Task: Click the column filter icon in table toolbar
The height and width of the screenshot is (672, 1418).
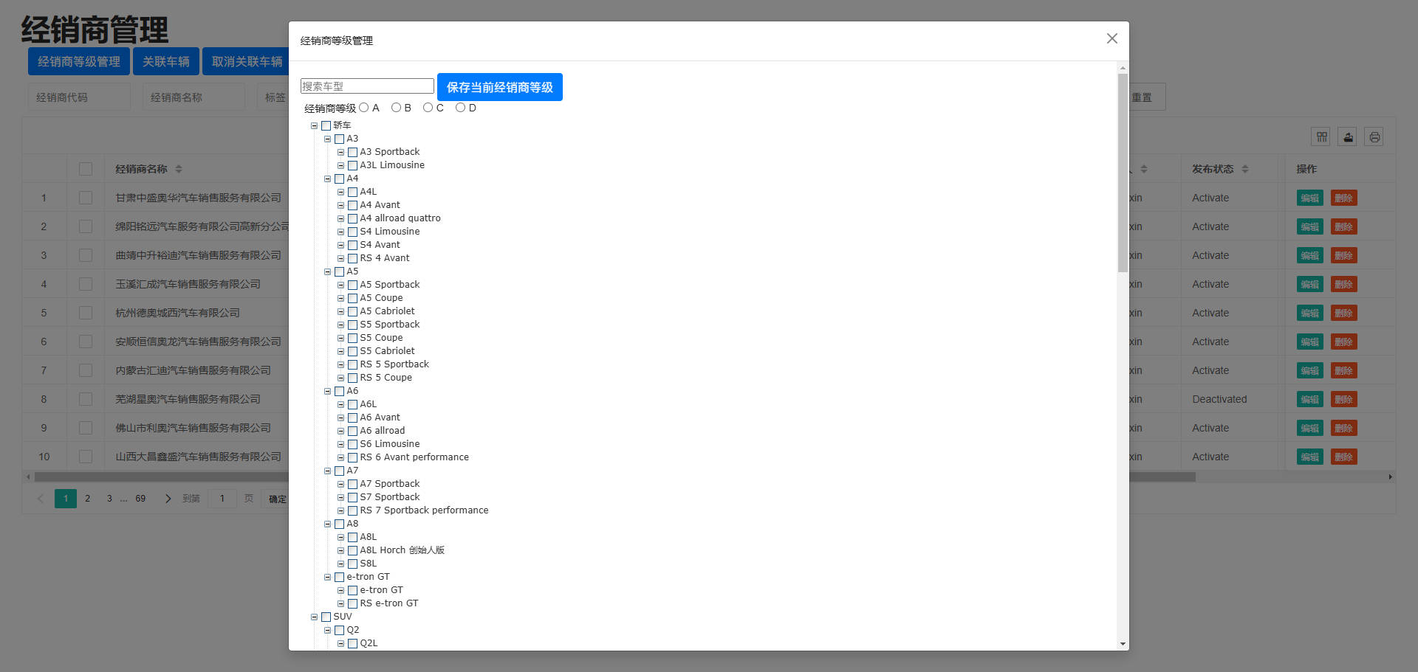Action: tap(1321, 136)
